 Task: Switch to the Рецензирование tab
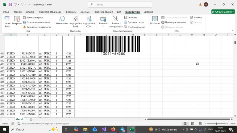pos(103,12)
